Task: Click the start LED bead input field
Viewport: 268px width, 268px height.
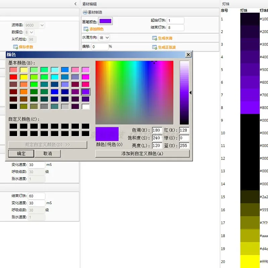Action: click(x=176, y=21)
